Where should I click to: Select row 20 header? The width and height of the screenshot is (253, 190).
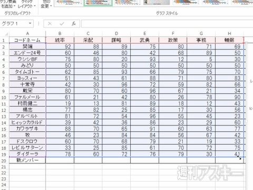4,161
